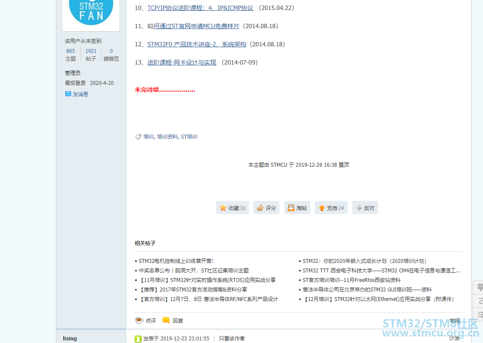Open 【12月培训】STM32针对以太网(Ethernet) post

[379, 299]
